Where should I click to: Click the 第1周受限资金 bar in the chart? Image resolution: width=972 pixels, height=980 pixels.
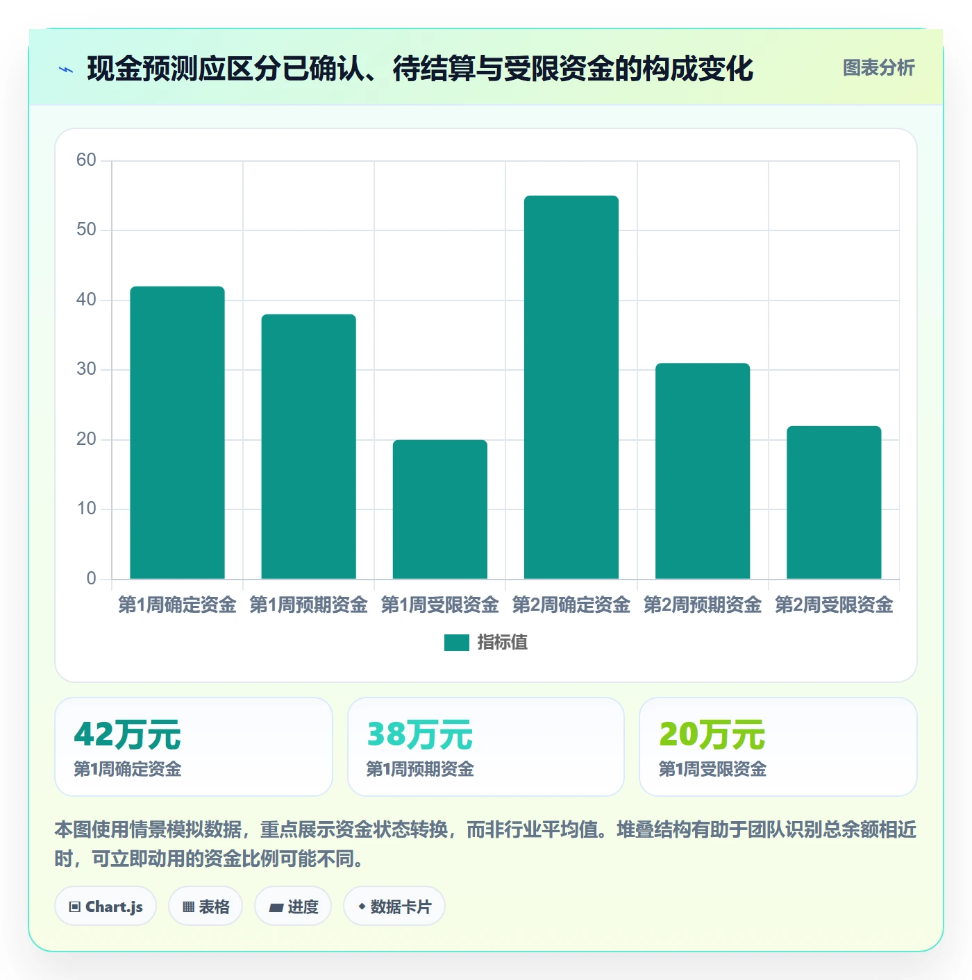coord(440,509)
